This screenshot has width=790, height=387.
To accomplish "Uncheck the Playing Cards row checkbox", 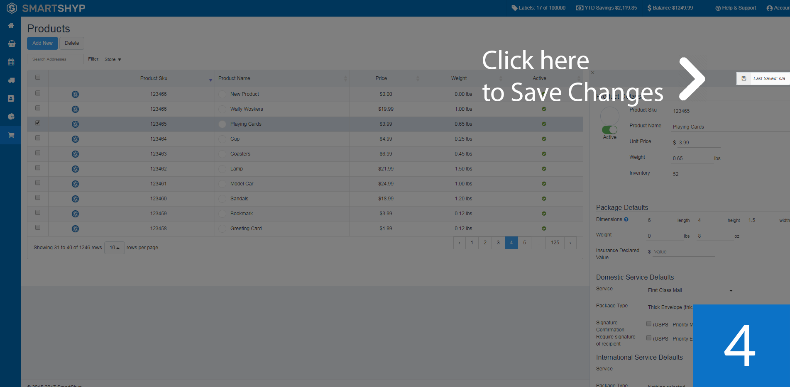I will 38,123.
